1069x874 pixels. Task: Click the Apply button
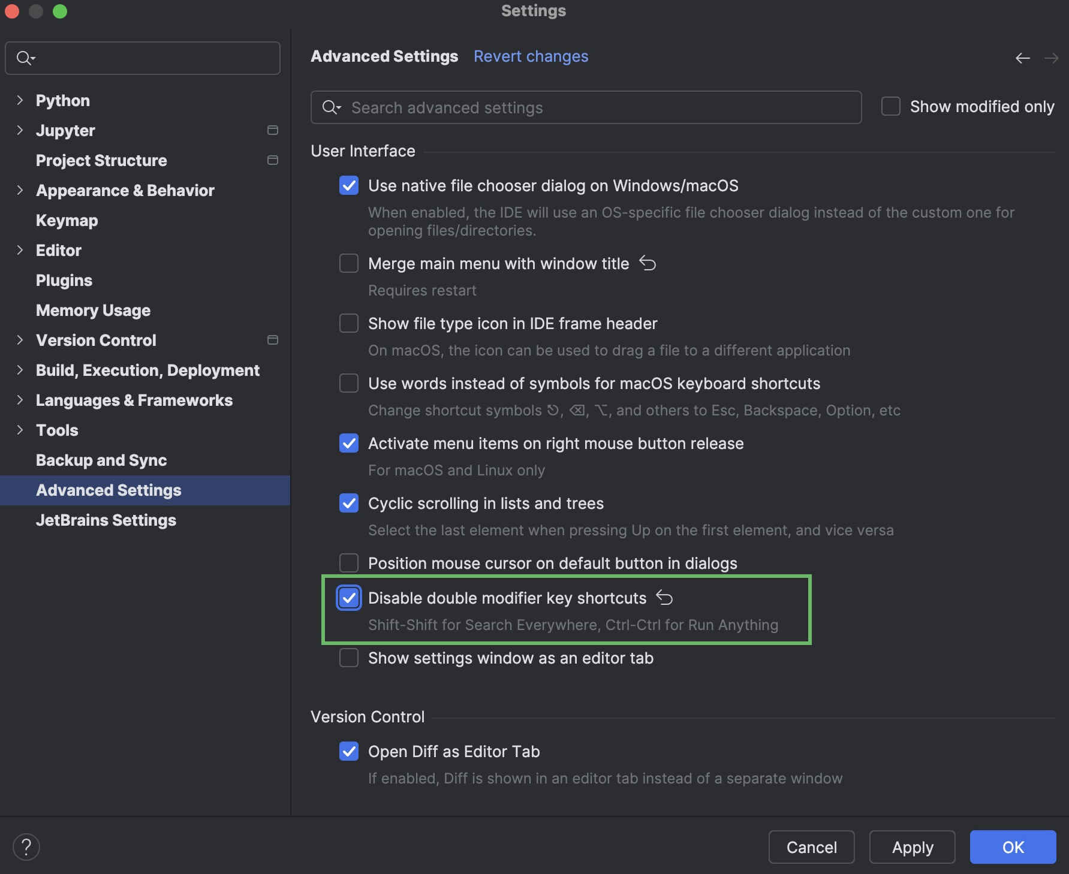(912, 847)
